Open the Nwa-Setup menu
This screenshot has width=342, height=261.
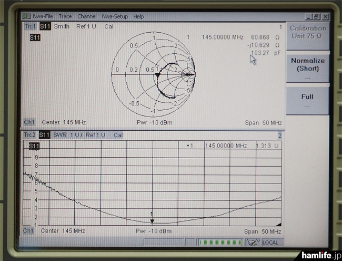click(114, 17)
